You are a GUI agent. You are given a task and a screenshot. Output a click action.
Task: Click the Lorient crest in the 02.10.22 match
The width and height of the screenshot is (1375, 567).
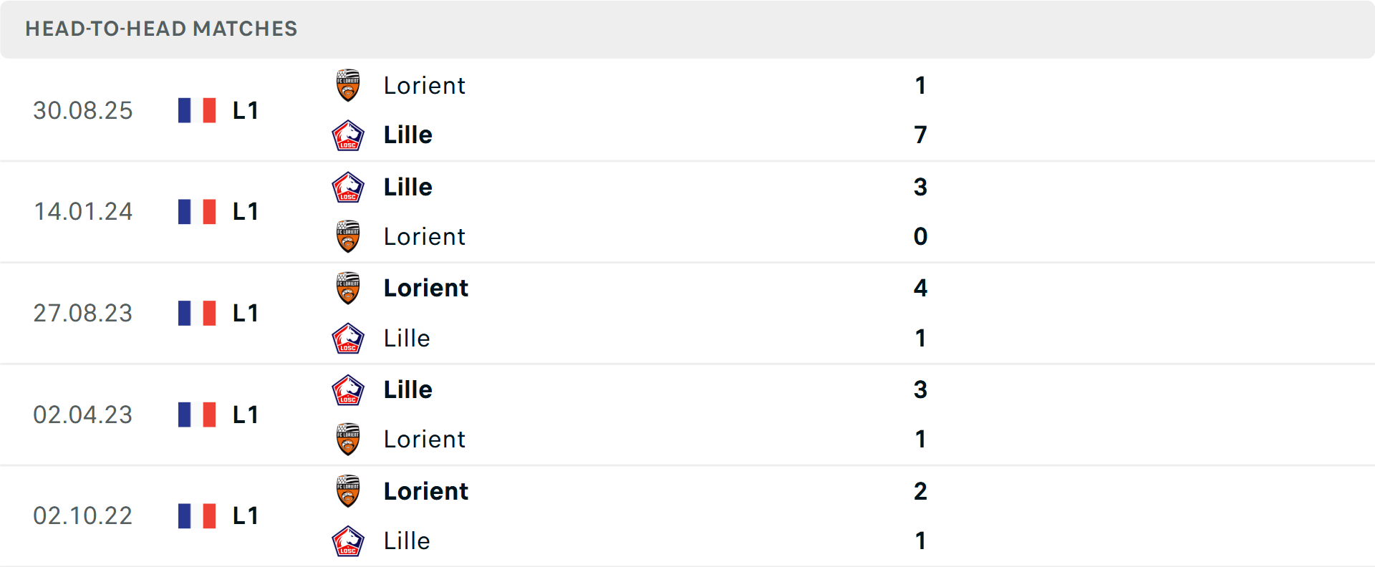coord(348,492)
